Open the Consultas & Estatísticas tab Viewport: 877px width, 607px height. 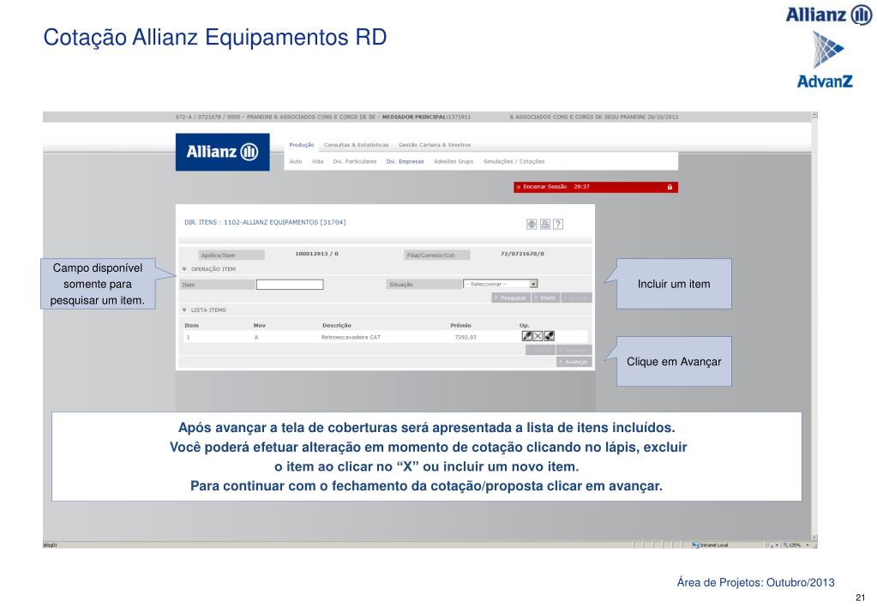(x=357, y=145)
